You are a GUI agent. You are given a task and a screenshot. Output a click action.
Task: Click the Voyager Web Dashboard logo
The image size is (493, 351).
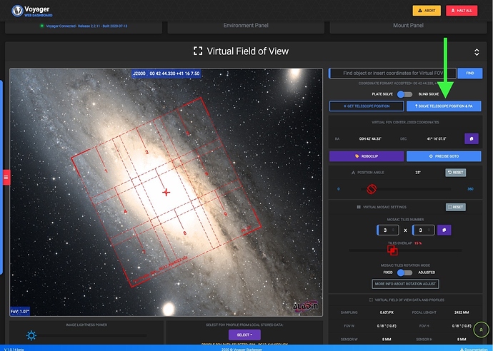pyautogui.click(x=31, y=11)
